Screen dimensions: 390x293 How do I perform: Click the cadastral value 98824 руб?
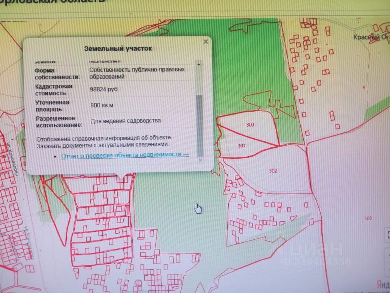click(x=103, y=89)
